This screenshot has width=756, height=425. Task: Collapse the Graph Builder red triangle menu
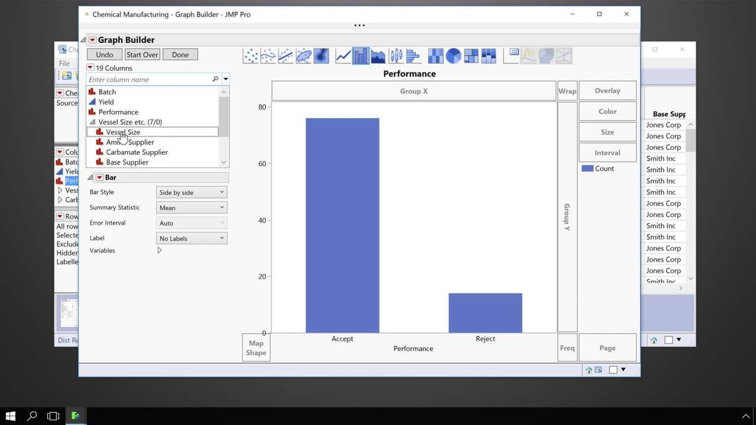[x=93, y=40]
